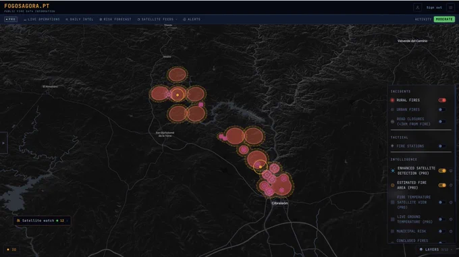Open info circle for Live Ground Temperature
This screenshot has width=459, height=257.
(x=451, y=219)
